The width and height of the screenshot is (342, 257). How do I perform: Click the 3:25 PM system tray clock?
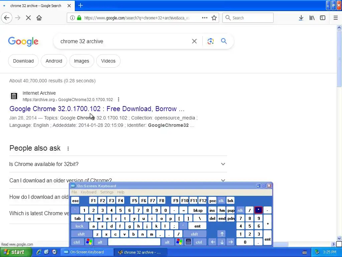click(x=330, y=252)
